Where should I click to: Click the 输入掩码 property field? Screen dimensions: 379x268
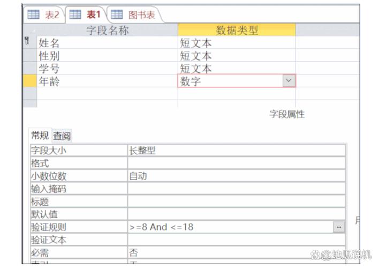(x=236, y=189)
